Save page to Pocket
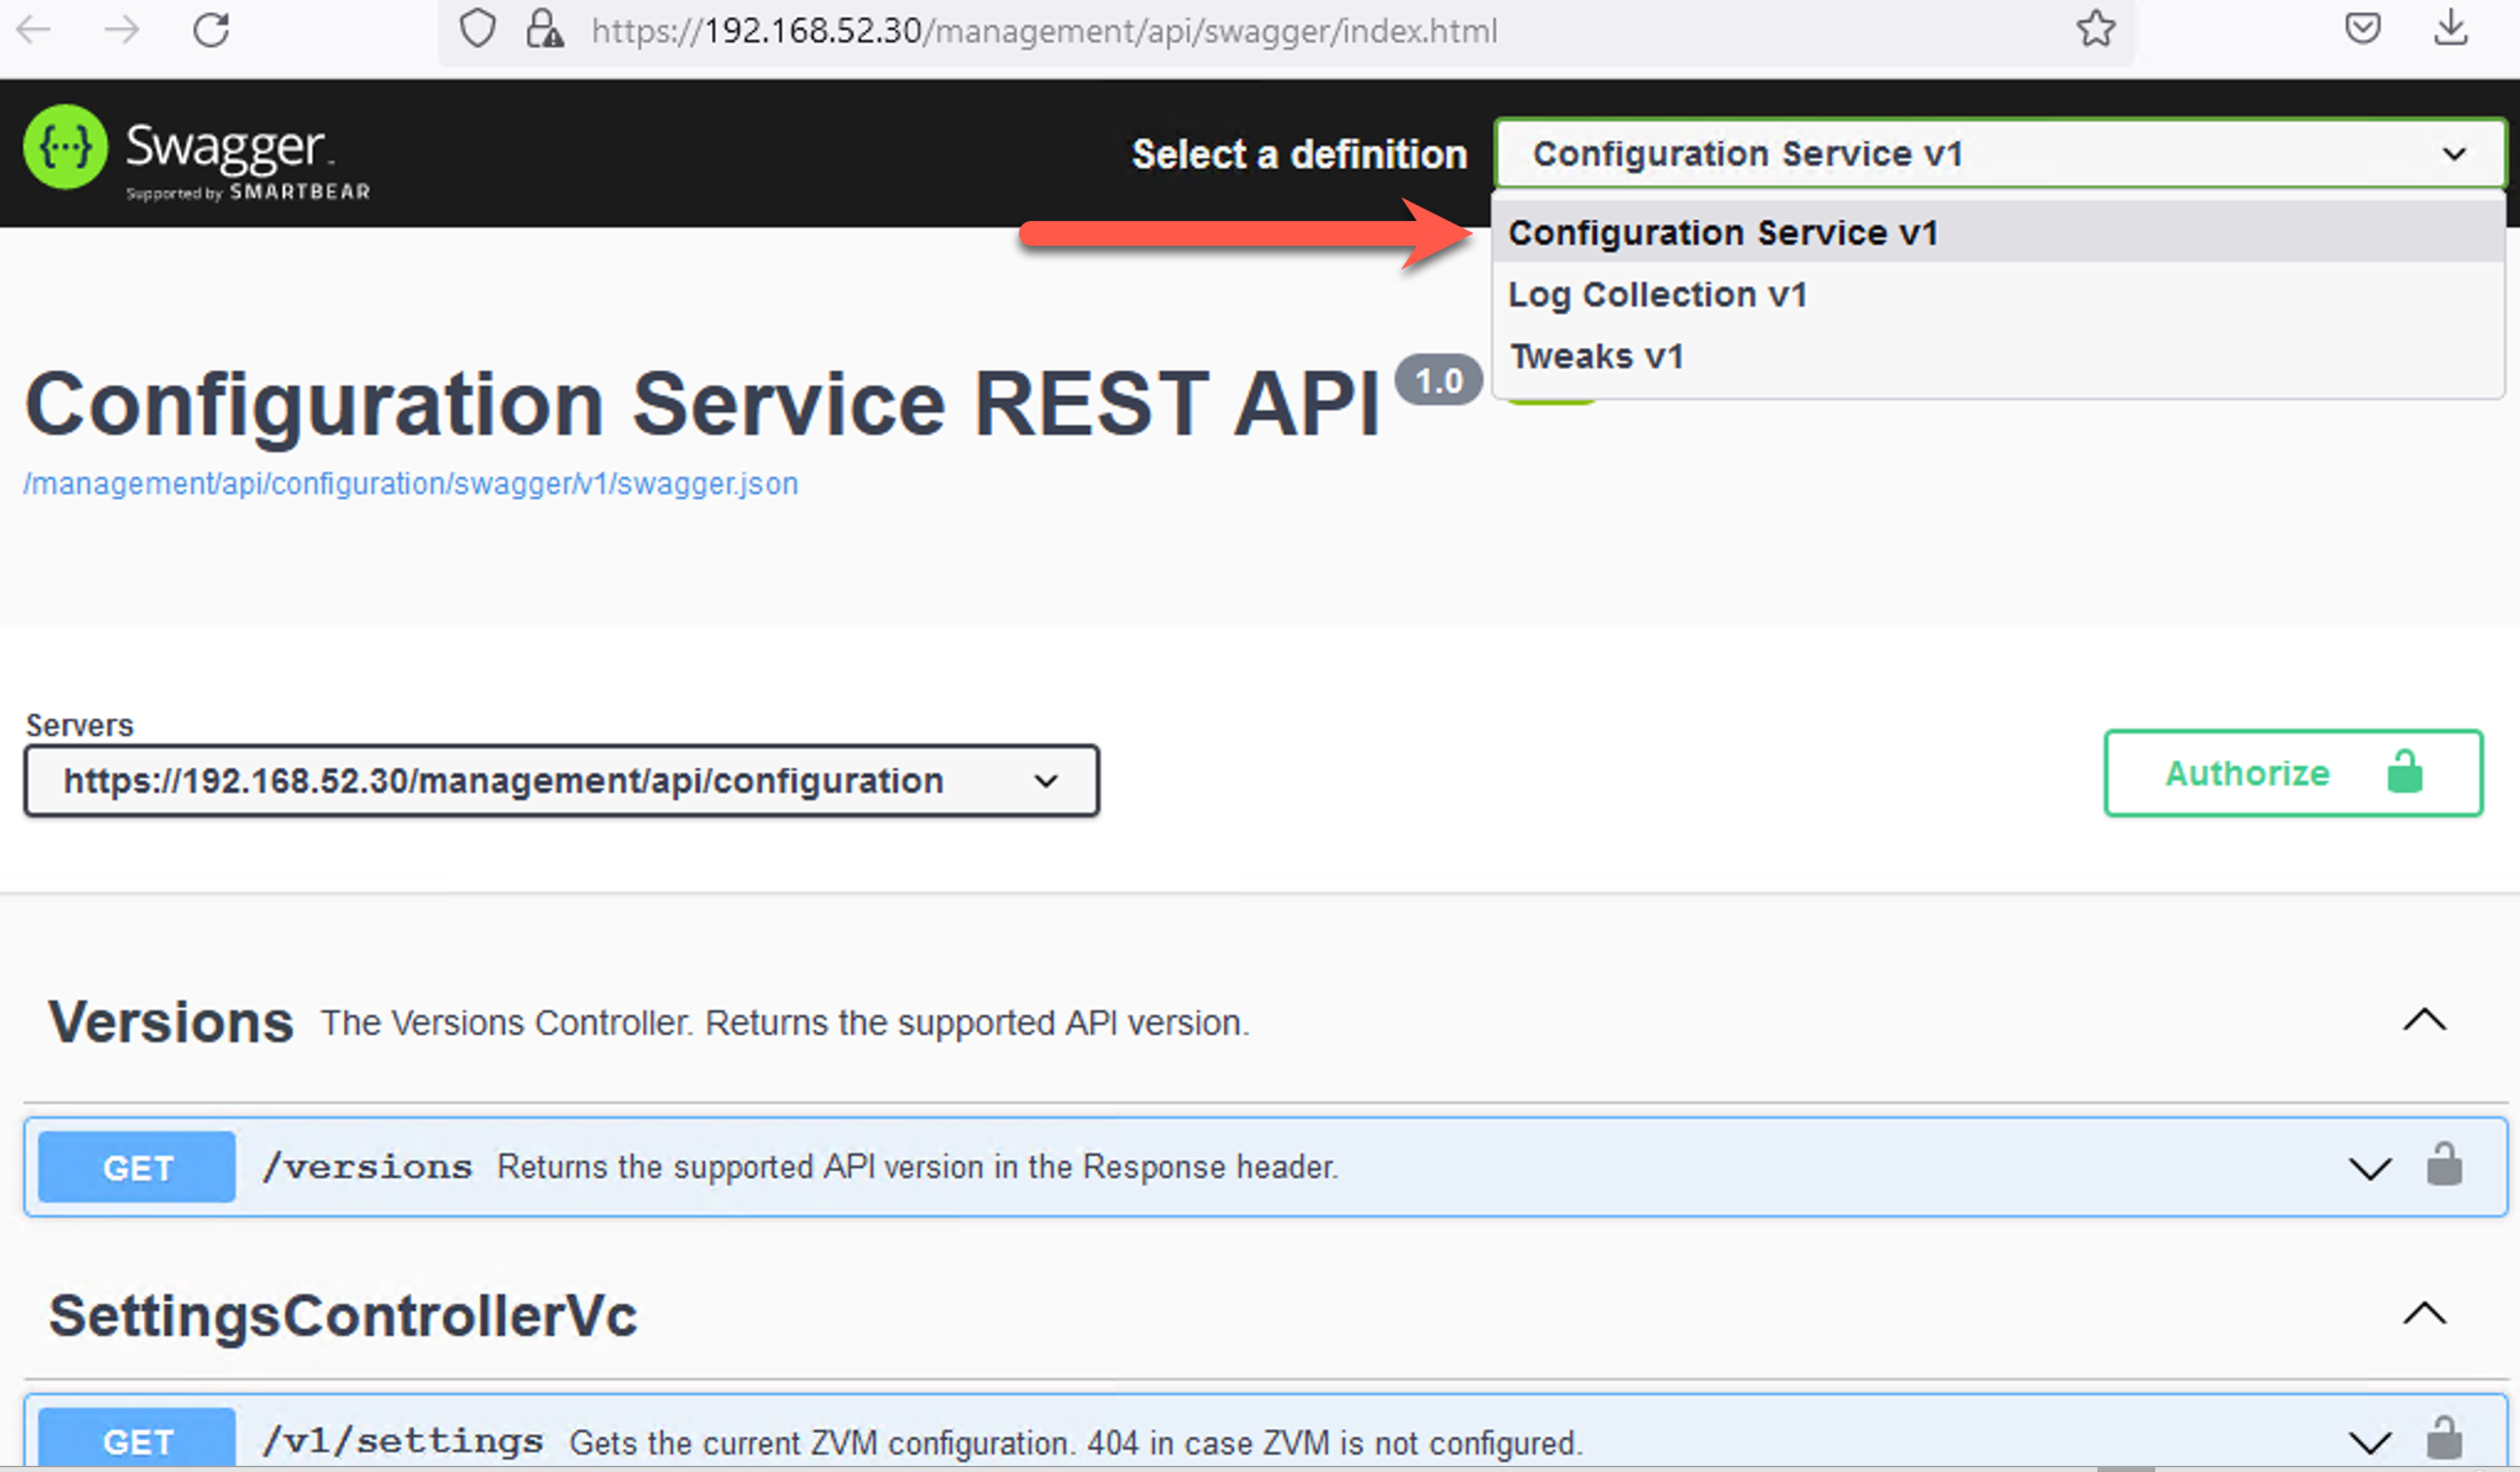 pos(2363,28)
